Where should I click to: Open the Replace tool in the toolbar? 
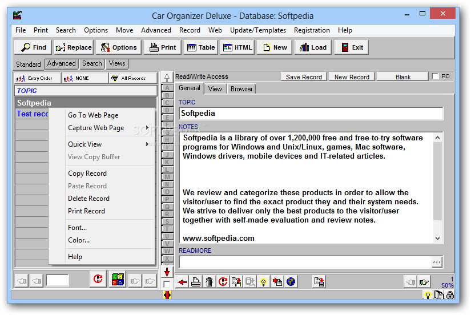click(x=74, y=47)
